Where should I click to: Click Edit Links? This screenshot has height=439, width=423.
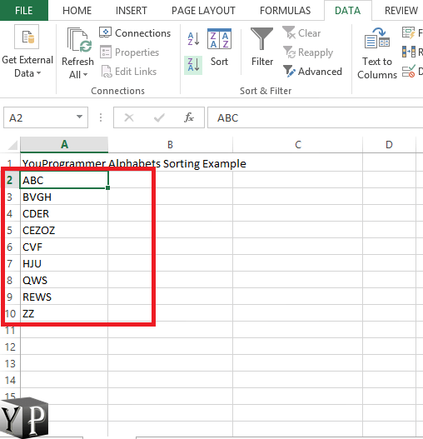(129, 72)
